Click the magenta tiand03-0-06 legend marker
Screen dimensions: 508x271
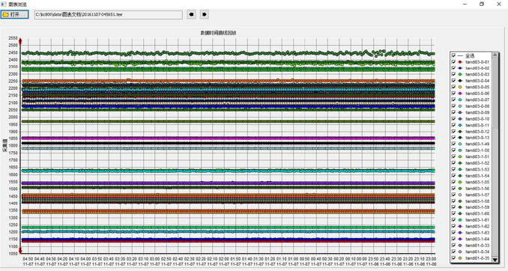pos(460,94)
